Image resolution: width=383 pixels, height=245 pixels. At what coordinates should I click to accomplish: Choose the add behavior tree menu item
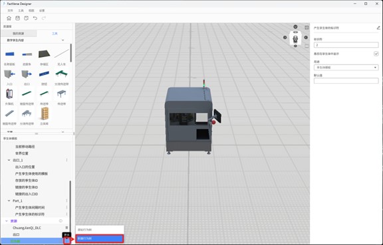tap(100, 230)
